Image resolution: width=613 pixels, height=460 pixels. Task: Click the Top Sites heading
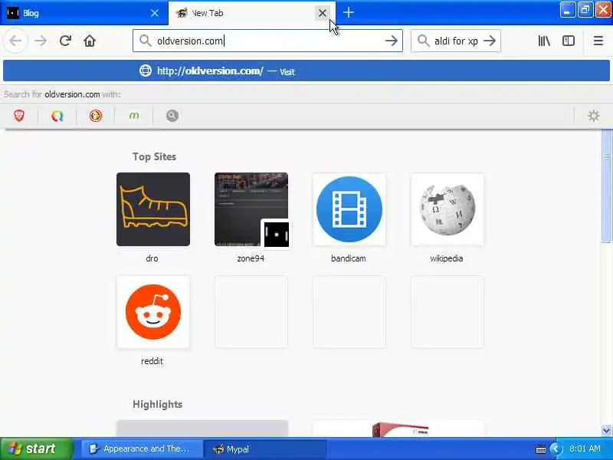pos(154,156)
